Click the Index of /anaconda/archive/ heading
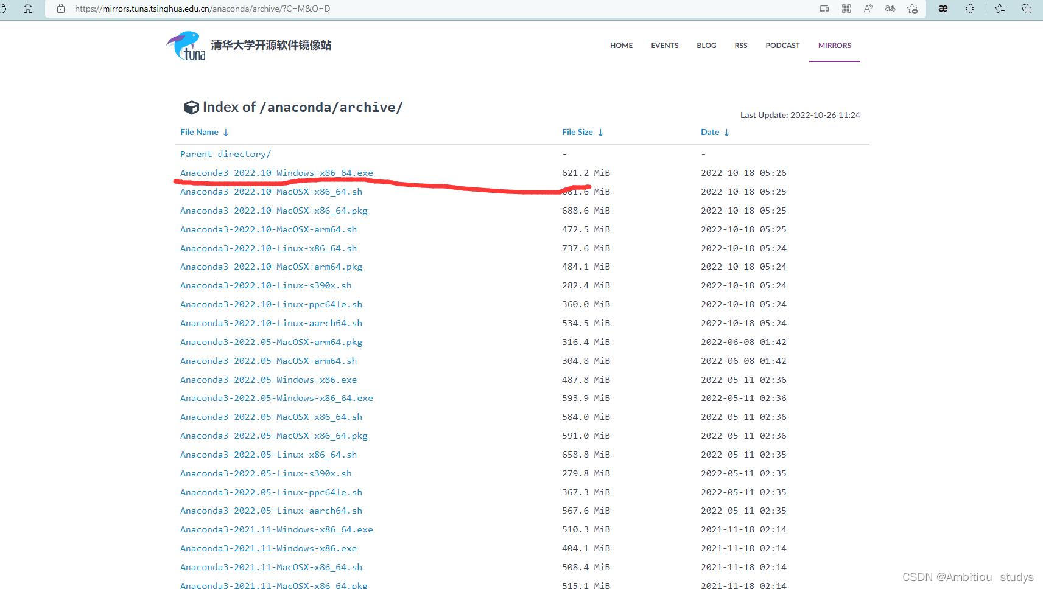Screen dimensions: 1043x589 coord(303,108)
